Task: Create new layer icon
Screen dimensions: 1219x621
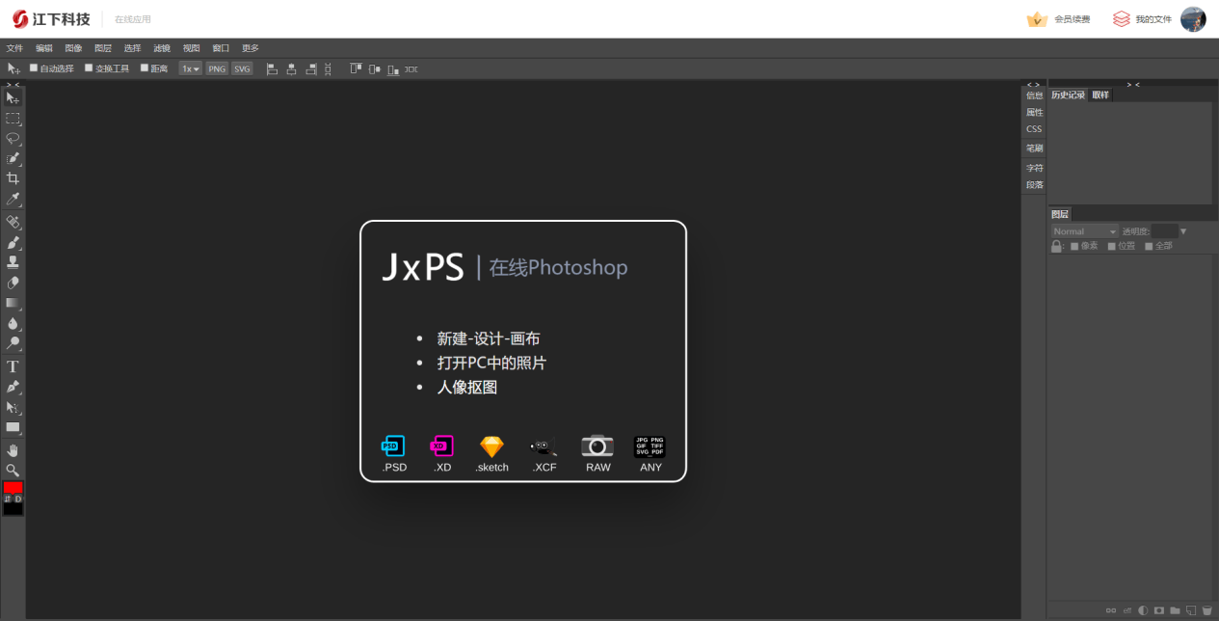Action: coord(1191,610)
